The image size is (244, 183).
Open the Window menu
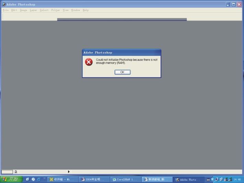tap(75, 10)
